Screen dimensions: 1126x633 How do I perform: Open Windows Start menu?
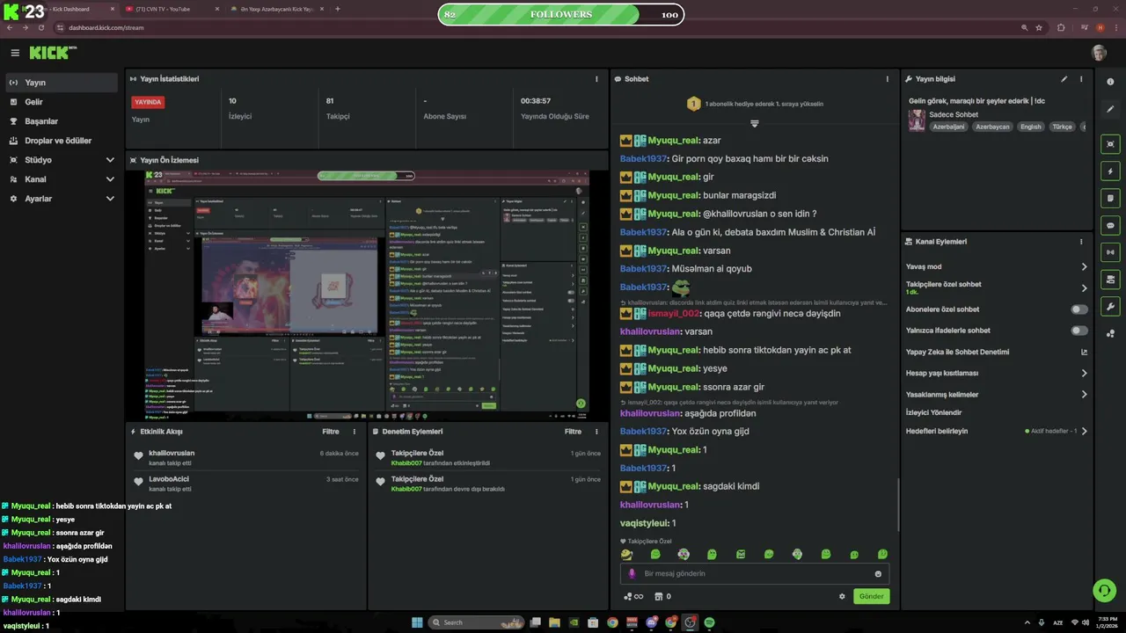417,622
